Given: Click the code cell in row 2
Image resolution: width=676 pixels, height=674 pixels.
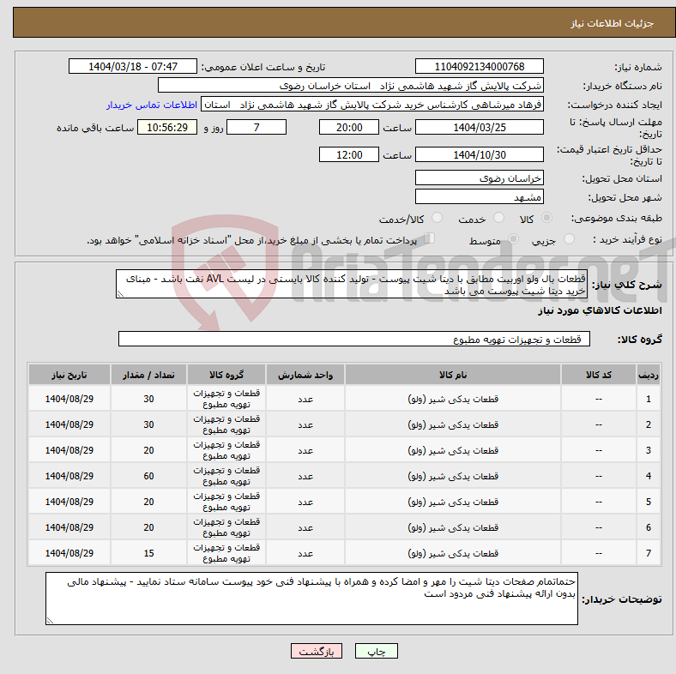Looking at the screenshot, I should pyautogui.click(x=599, y=424).
